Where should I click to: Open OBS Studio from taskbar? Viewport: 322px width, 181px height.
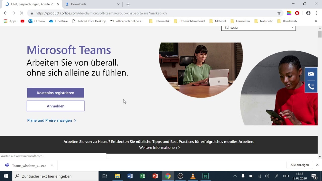[180, 176]
